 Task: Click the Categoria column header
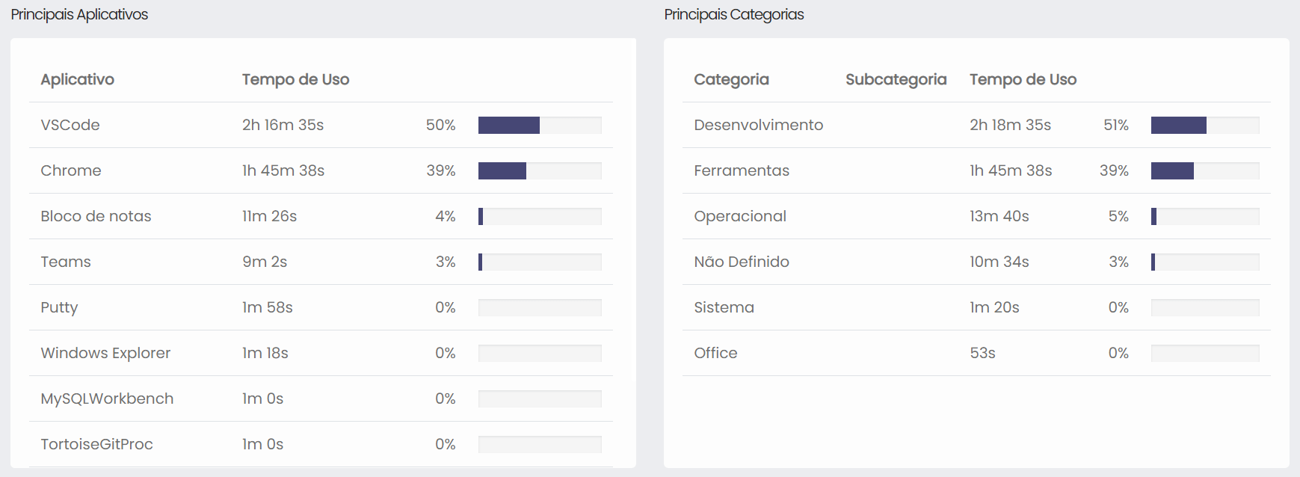(x=731, y=79)
